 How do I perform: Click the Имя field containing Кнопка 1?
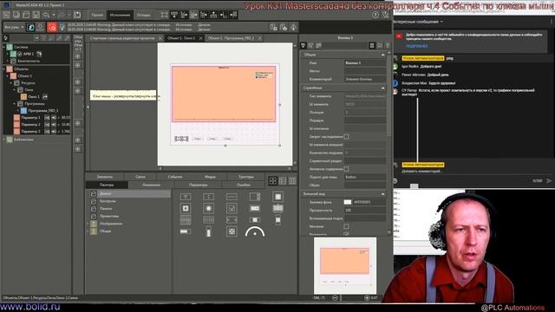point(365,62)
